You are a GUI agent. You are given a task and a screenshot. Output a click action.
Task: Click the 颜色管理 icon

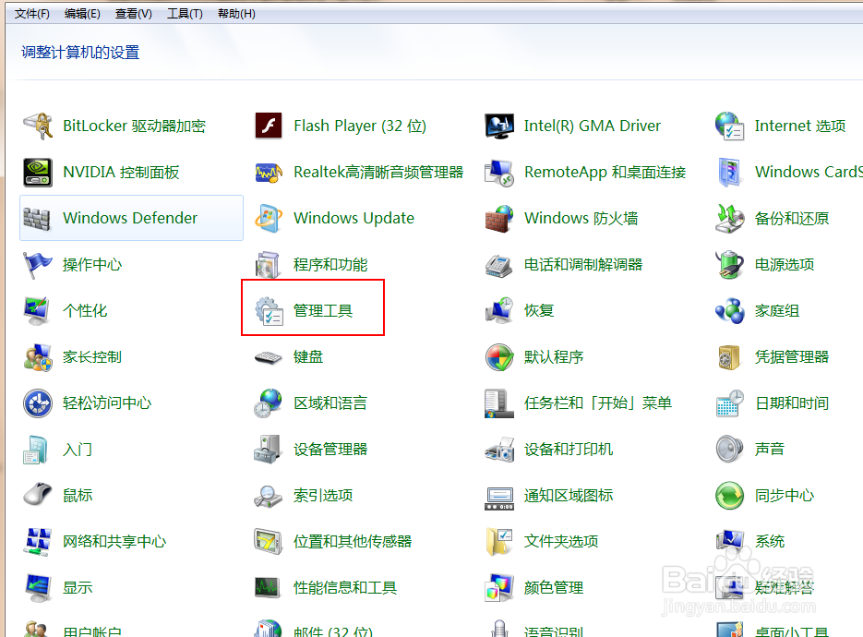pyautogui.click(x=499, y=588)
